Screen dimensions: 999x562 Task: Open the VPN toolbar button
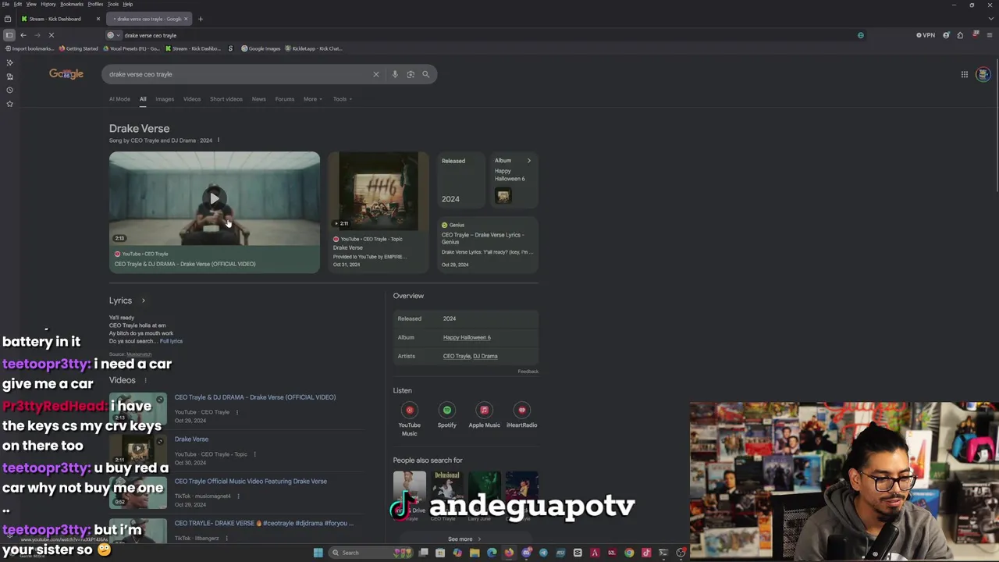click(x=926, y=35)
